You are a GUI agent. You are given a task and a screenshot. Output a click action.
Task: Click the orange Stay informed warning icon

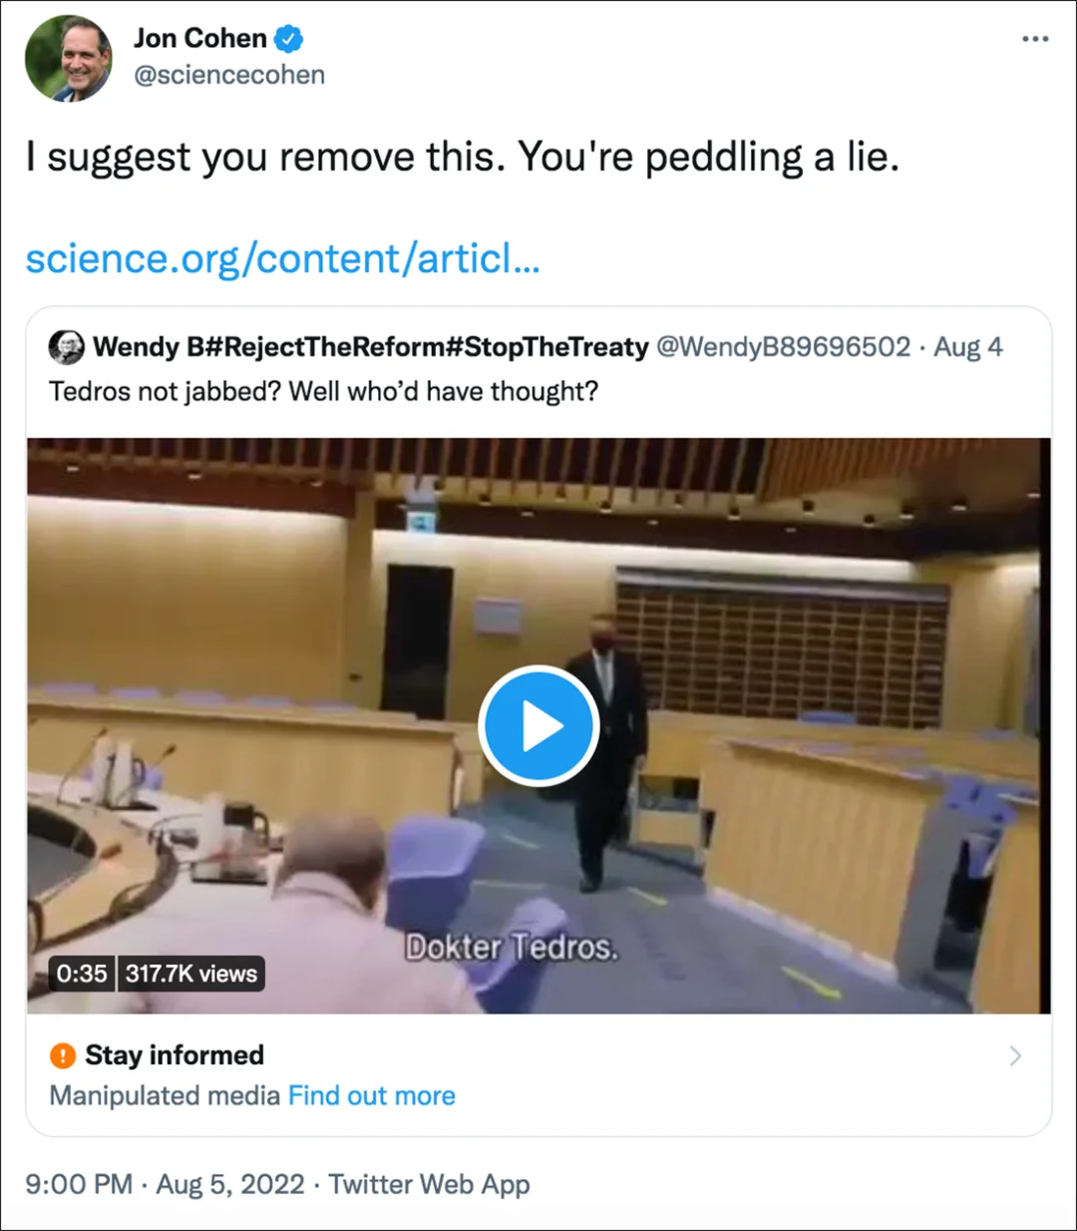click(63, 1055)
